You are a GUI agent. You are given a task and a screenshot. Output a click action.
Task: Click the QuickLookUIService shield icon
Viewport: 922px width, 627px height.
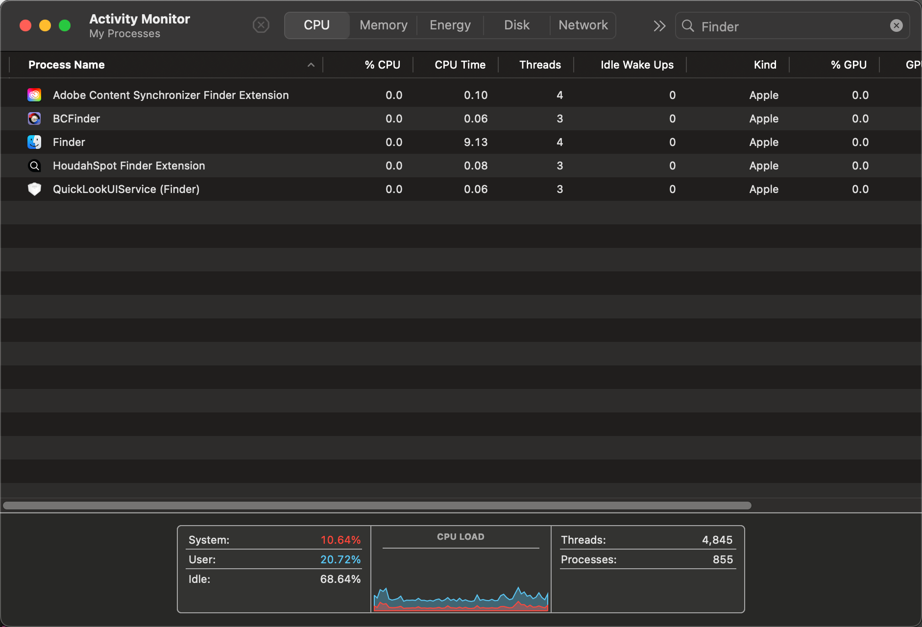point(34,189)
